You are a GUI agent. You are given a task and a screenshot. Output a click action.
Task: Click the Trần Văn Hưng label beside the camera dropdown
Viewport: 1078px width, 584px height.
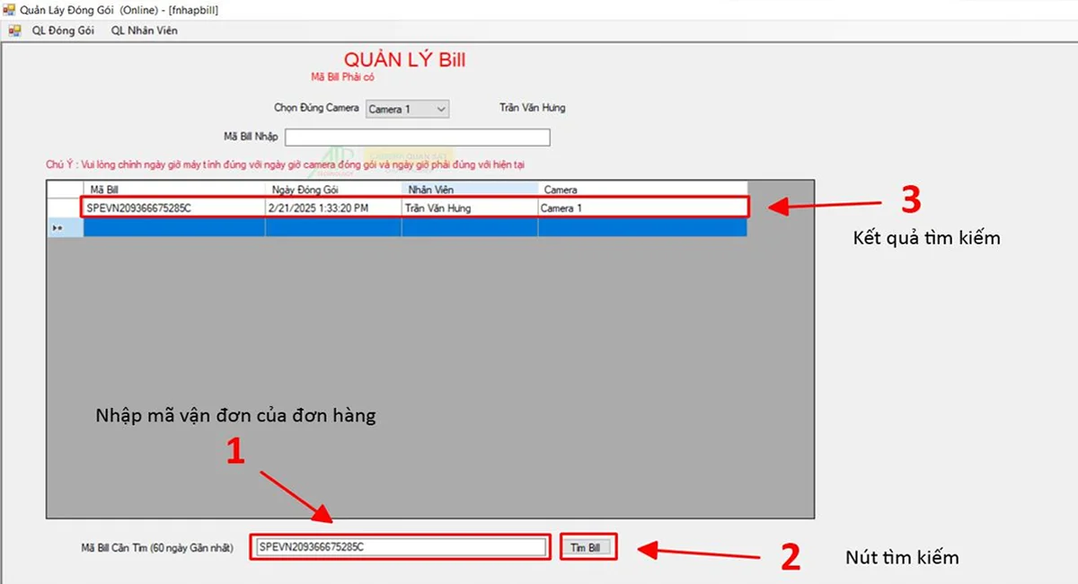click(533, 108)
